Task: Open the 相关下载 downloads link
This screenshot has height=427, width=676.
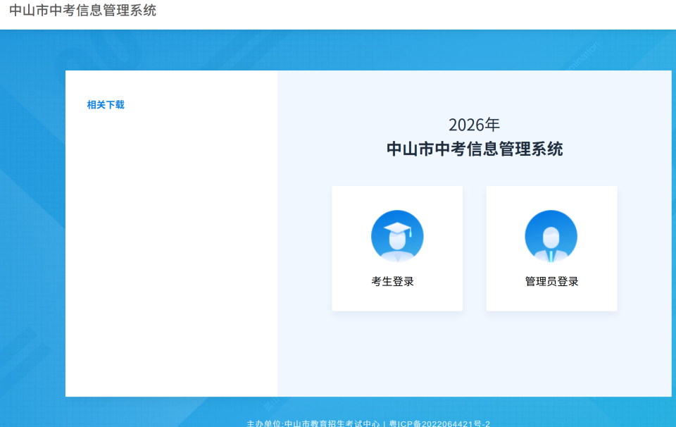Action: (x=106, y=105)
